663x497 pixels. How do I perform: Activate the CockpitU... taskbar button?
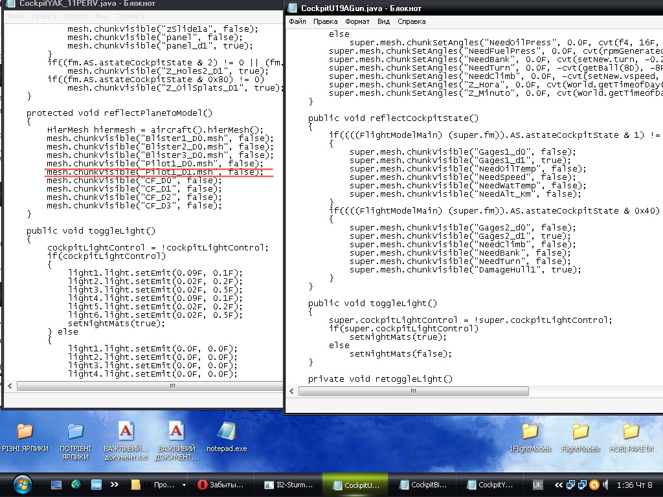point(355,485)
